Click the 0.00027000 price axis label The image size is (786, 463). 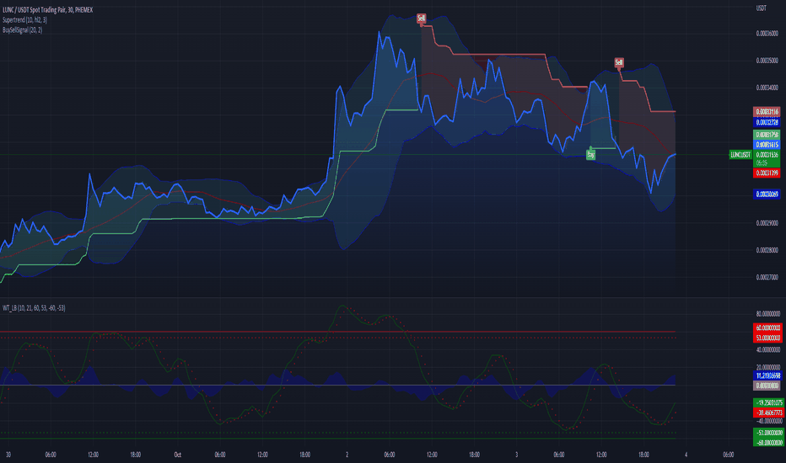tap(767, 277)
